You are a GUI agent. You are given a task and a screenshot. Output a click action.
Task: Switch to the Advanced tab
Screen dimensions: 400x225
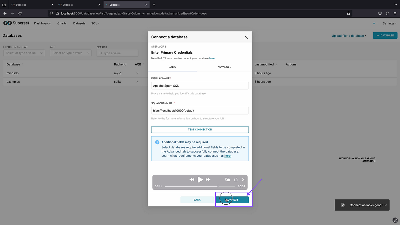tap(224, 67)
